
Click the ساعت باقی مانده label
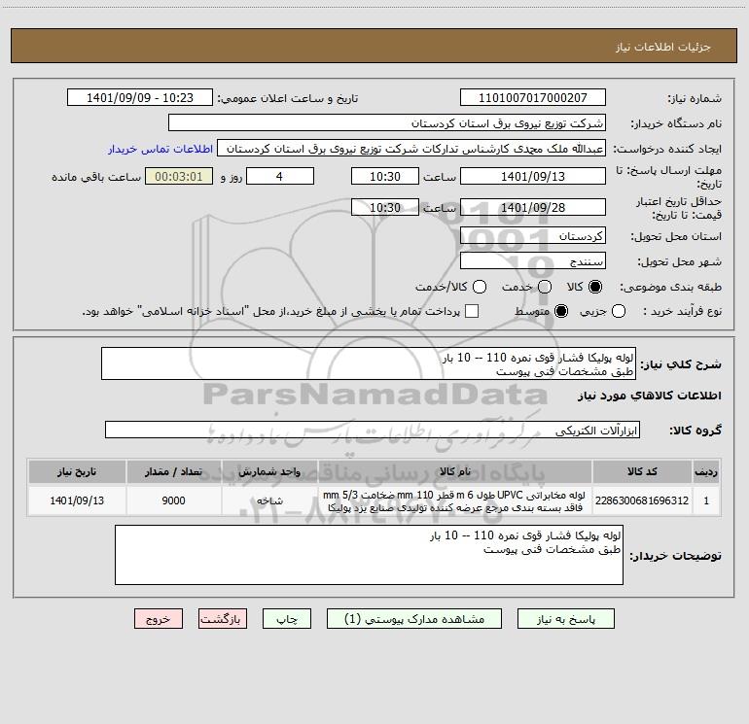click(x=96, y=177)
